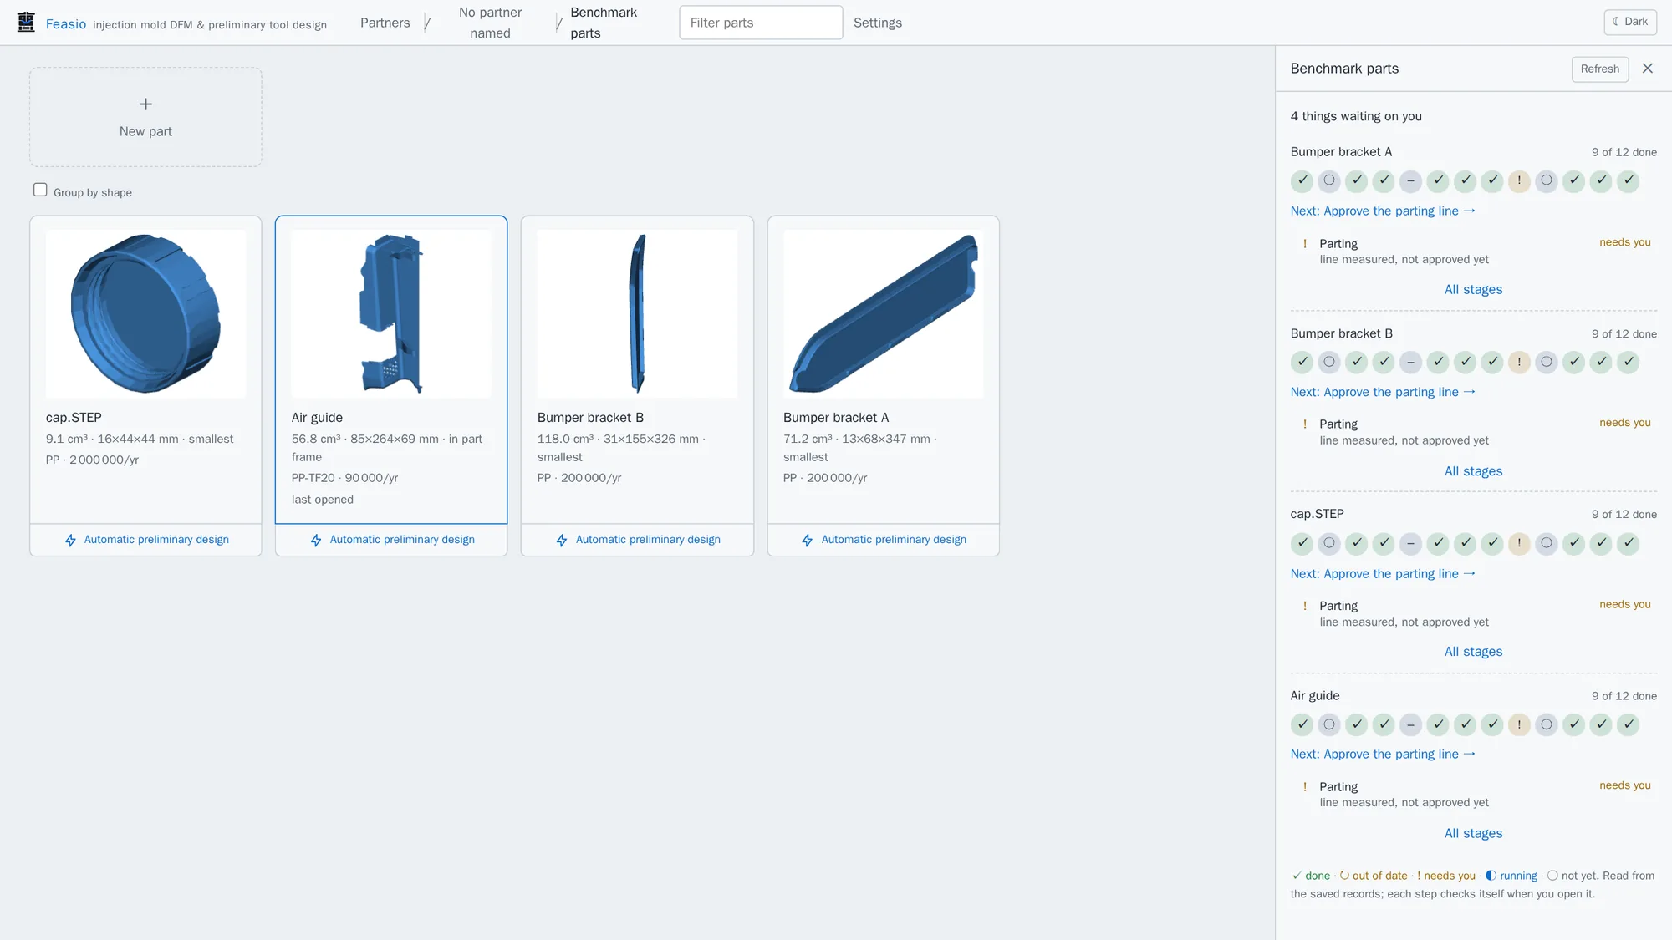Click exclamation icon beside Parting under Bumper bracket A
The image size is (1672, 940).
point(1305,244)
